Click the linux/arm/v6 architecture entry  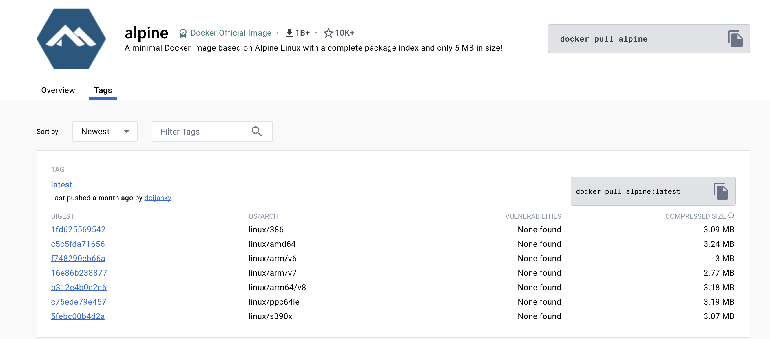coord(273,258)
